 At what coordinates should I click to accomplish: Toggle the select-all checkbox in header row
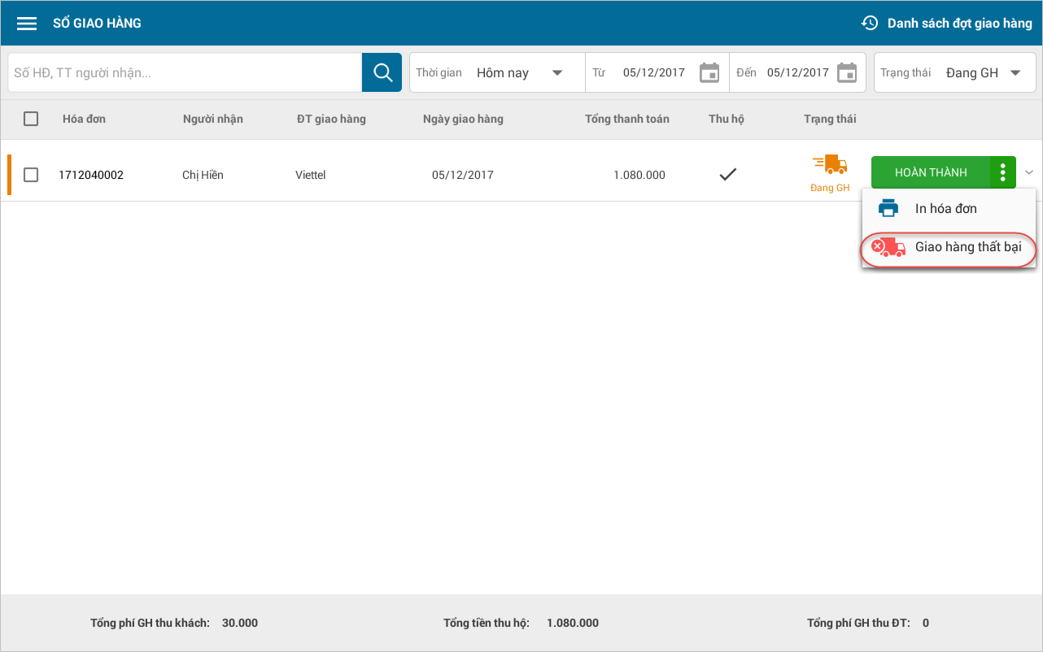(x=31, y=119)
